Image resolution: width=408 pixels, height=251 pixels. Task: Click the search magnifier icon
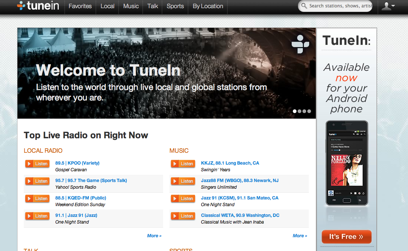[x=304, y=6]
